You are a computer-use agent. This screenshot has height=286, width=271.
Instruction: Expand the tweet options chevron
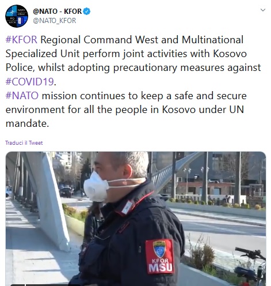263,10
